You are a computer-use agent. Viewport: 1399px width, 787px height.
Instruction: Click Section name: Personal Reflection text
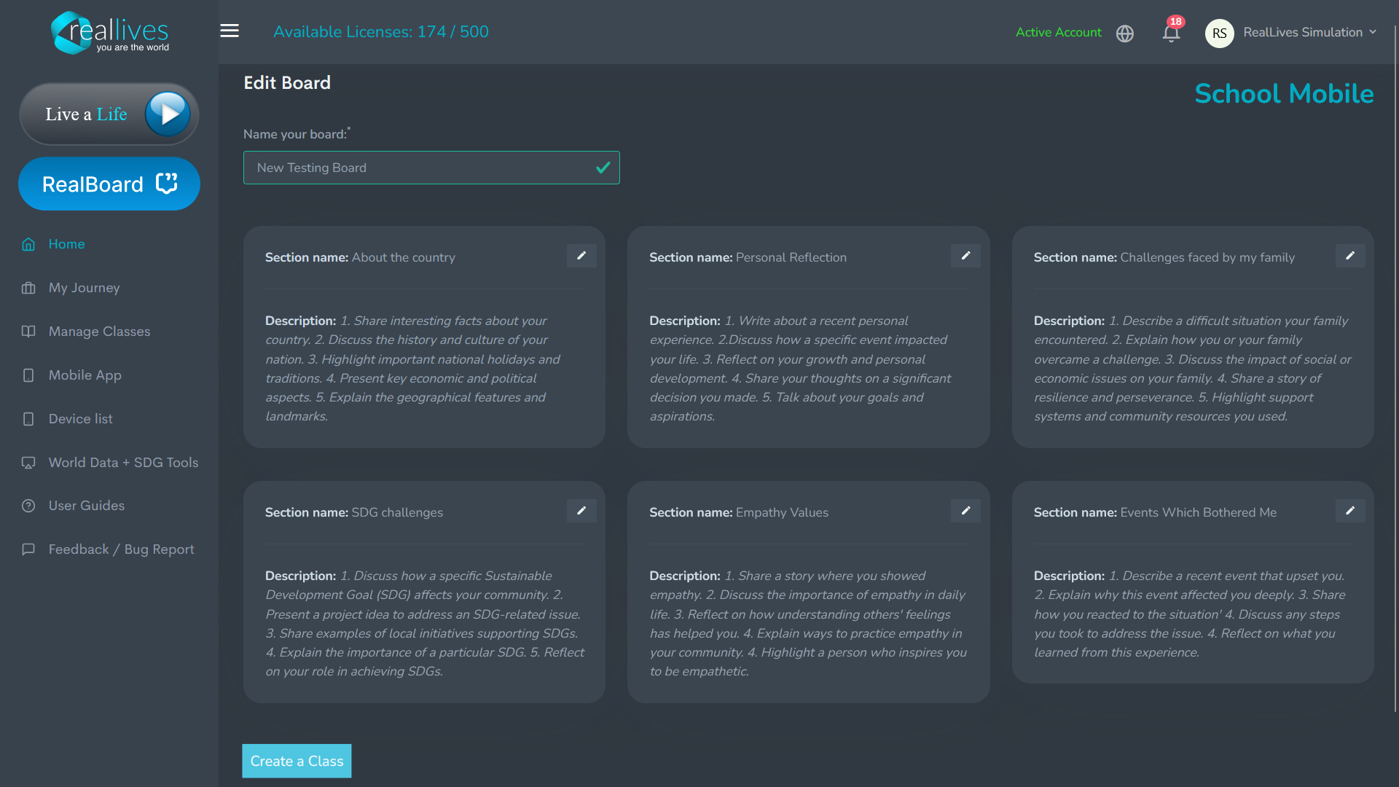[x=748, y=257]
